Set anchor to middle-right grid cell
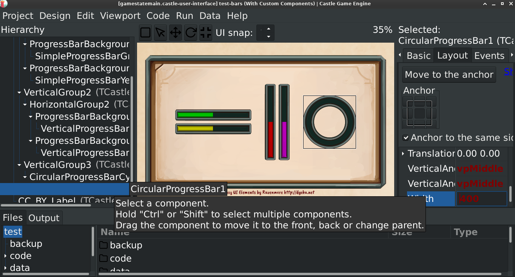Image resolution: width=515 pixels, height=277 pixels. coord(431,113)
